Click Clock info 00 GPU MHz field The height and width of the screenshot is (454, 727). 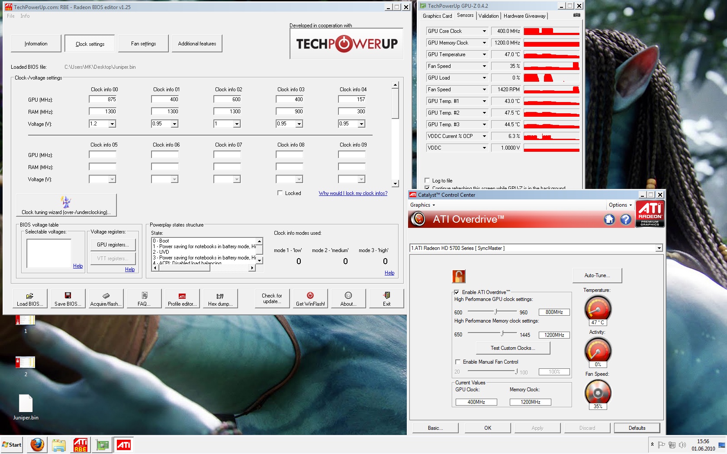(x=103, y=99)
